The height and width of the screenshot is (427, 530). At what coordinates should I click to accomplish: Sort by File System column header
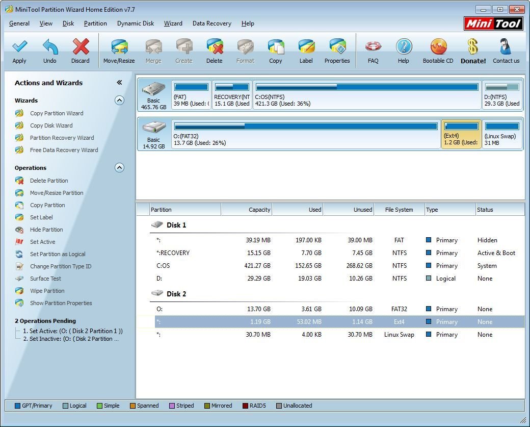point(399,210)
